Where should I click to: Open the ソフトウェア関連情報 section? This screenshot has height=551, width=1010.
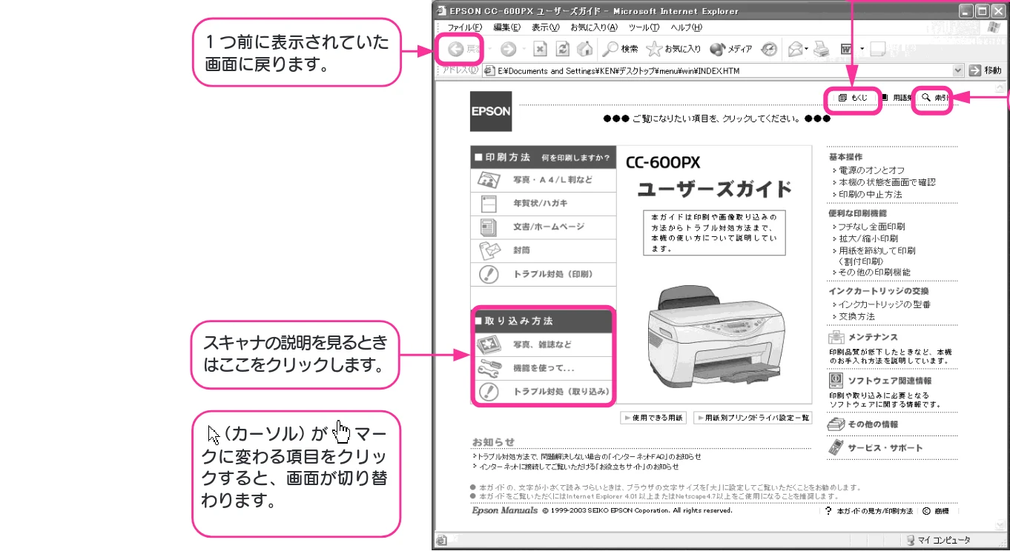pos(880,381)
